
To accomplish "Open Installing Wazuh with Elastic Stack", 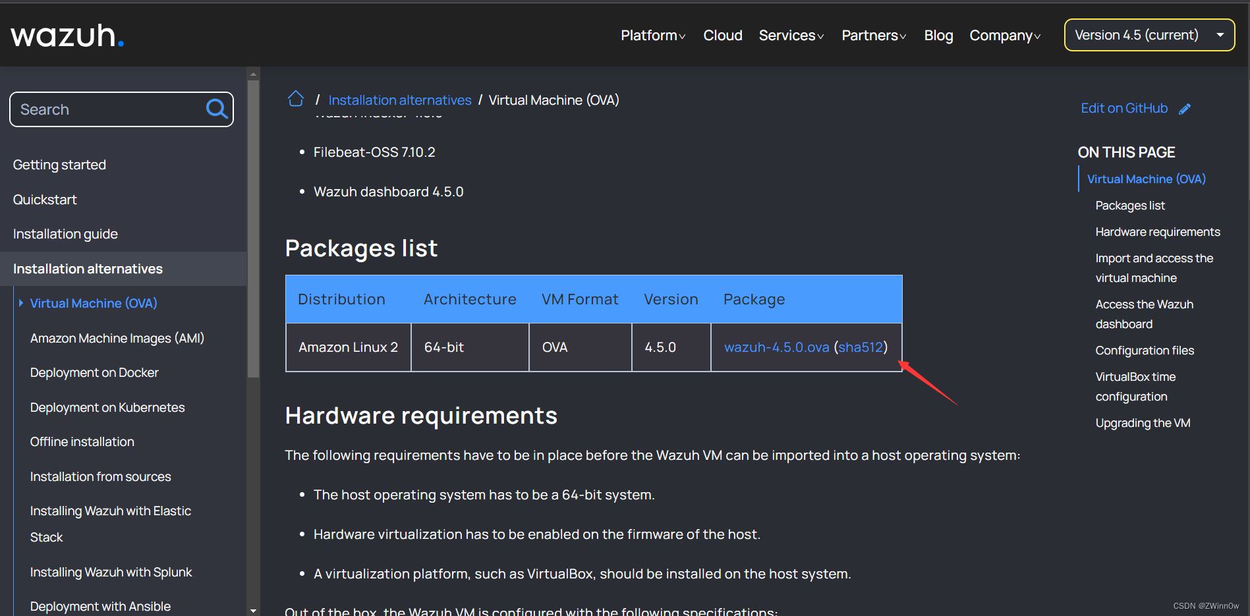I will (x=111, y=524).
